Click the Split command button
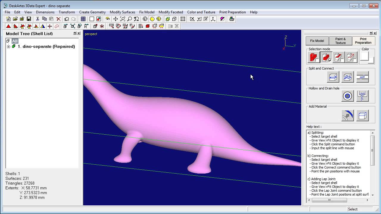This screenshot has width=381, height=214. point(333,77)
